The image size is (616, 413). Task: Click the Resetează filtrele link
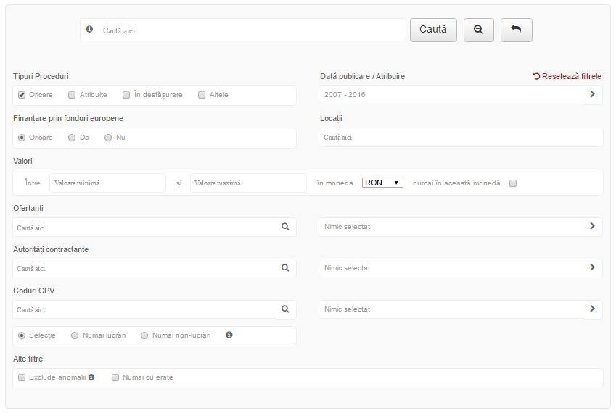click(x=567, y=76)
